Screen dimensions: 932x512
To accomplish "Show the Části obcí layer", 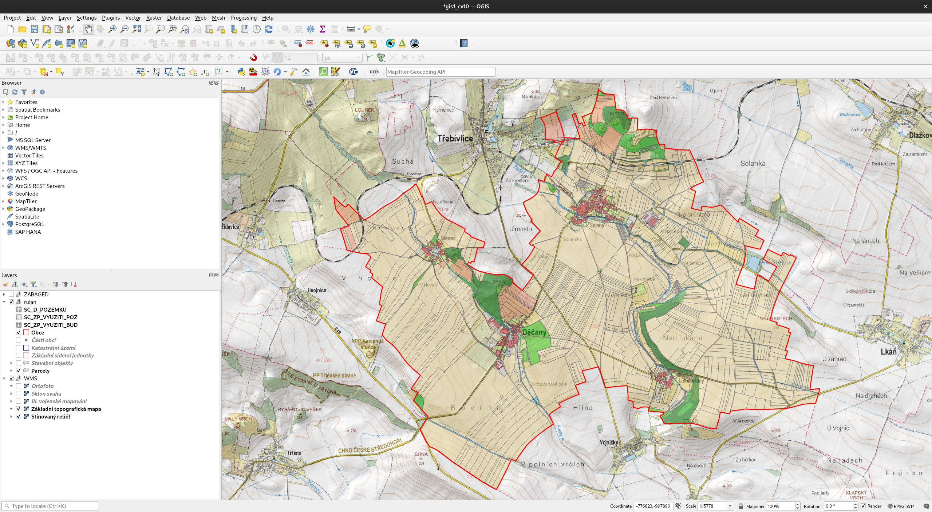I will click(x=19, y=340).
